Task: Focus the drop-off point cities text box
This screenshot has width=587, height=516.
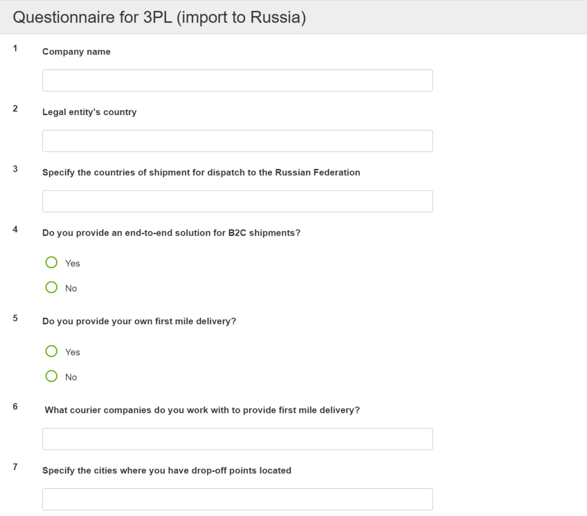Action: pos(238,499)
